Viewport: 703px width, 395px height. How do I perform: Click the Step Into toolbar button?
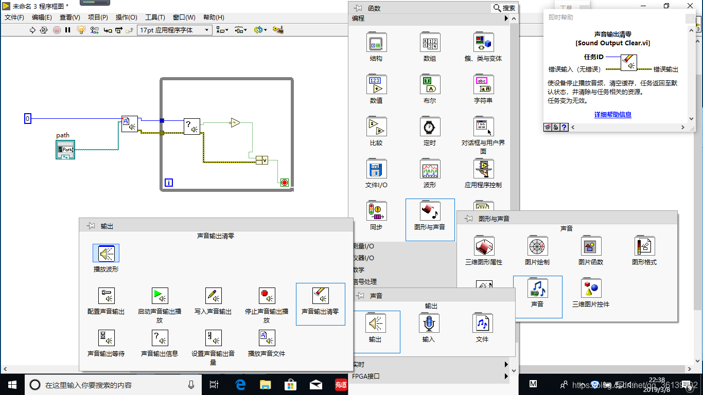click(x=108, y=30)
